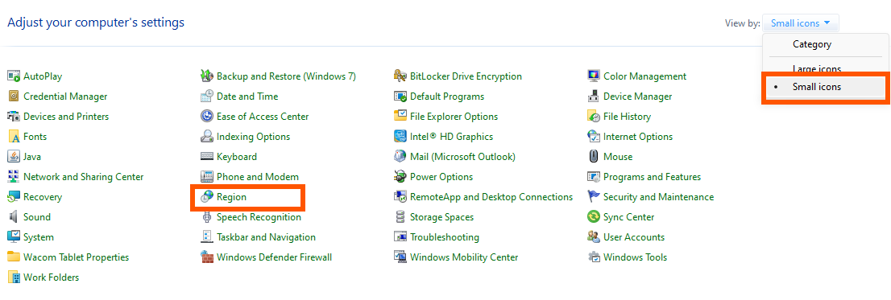Open the AutoPlay icon

tap(14, 76)
